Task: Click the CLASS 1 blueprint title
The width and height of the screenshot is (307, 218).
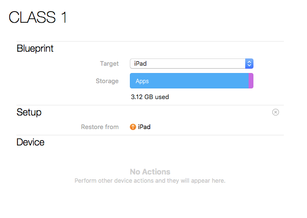Action: (x=38, y=17)
